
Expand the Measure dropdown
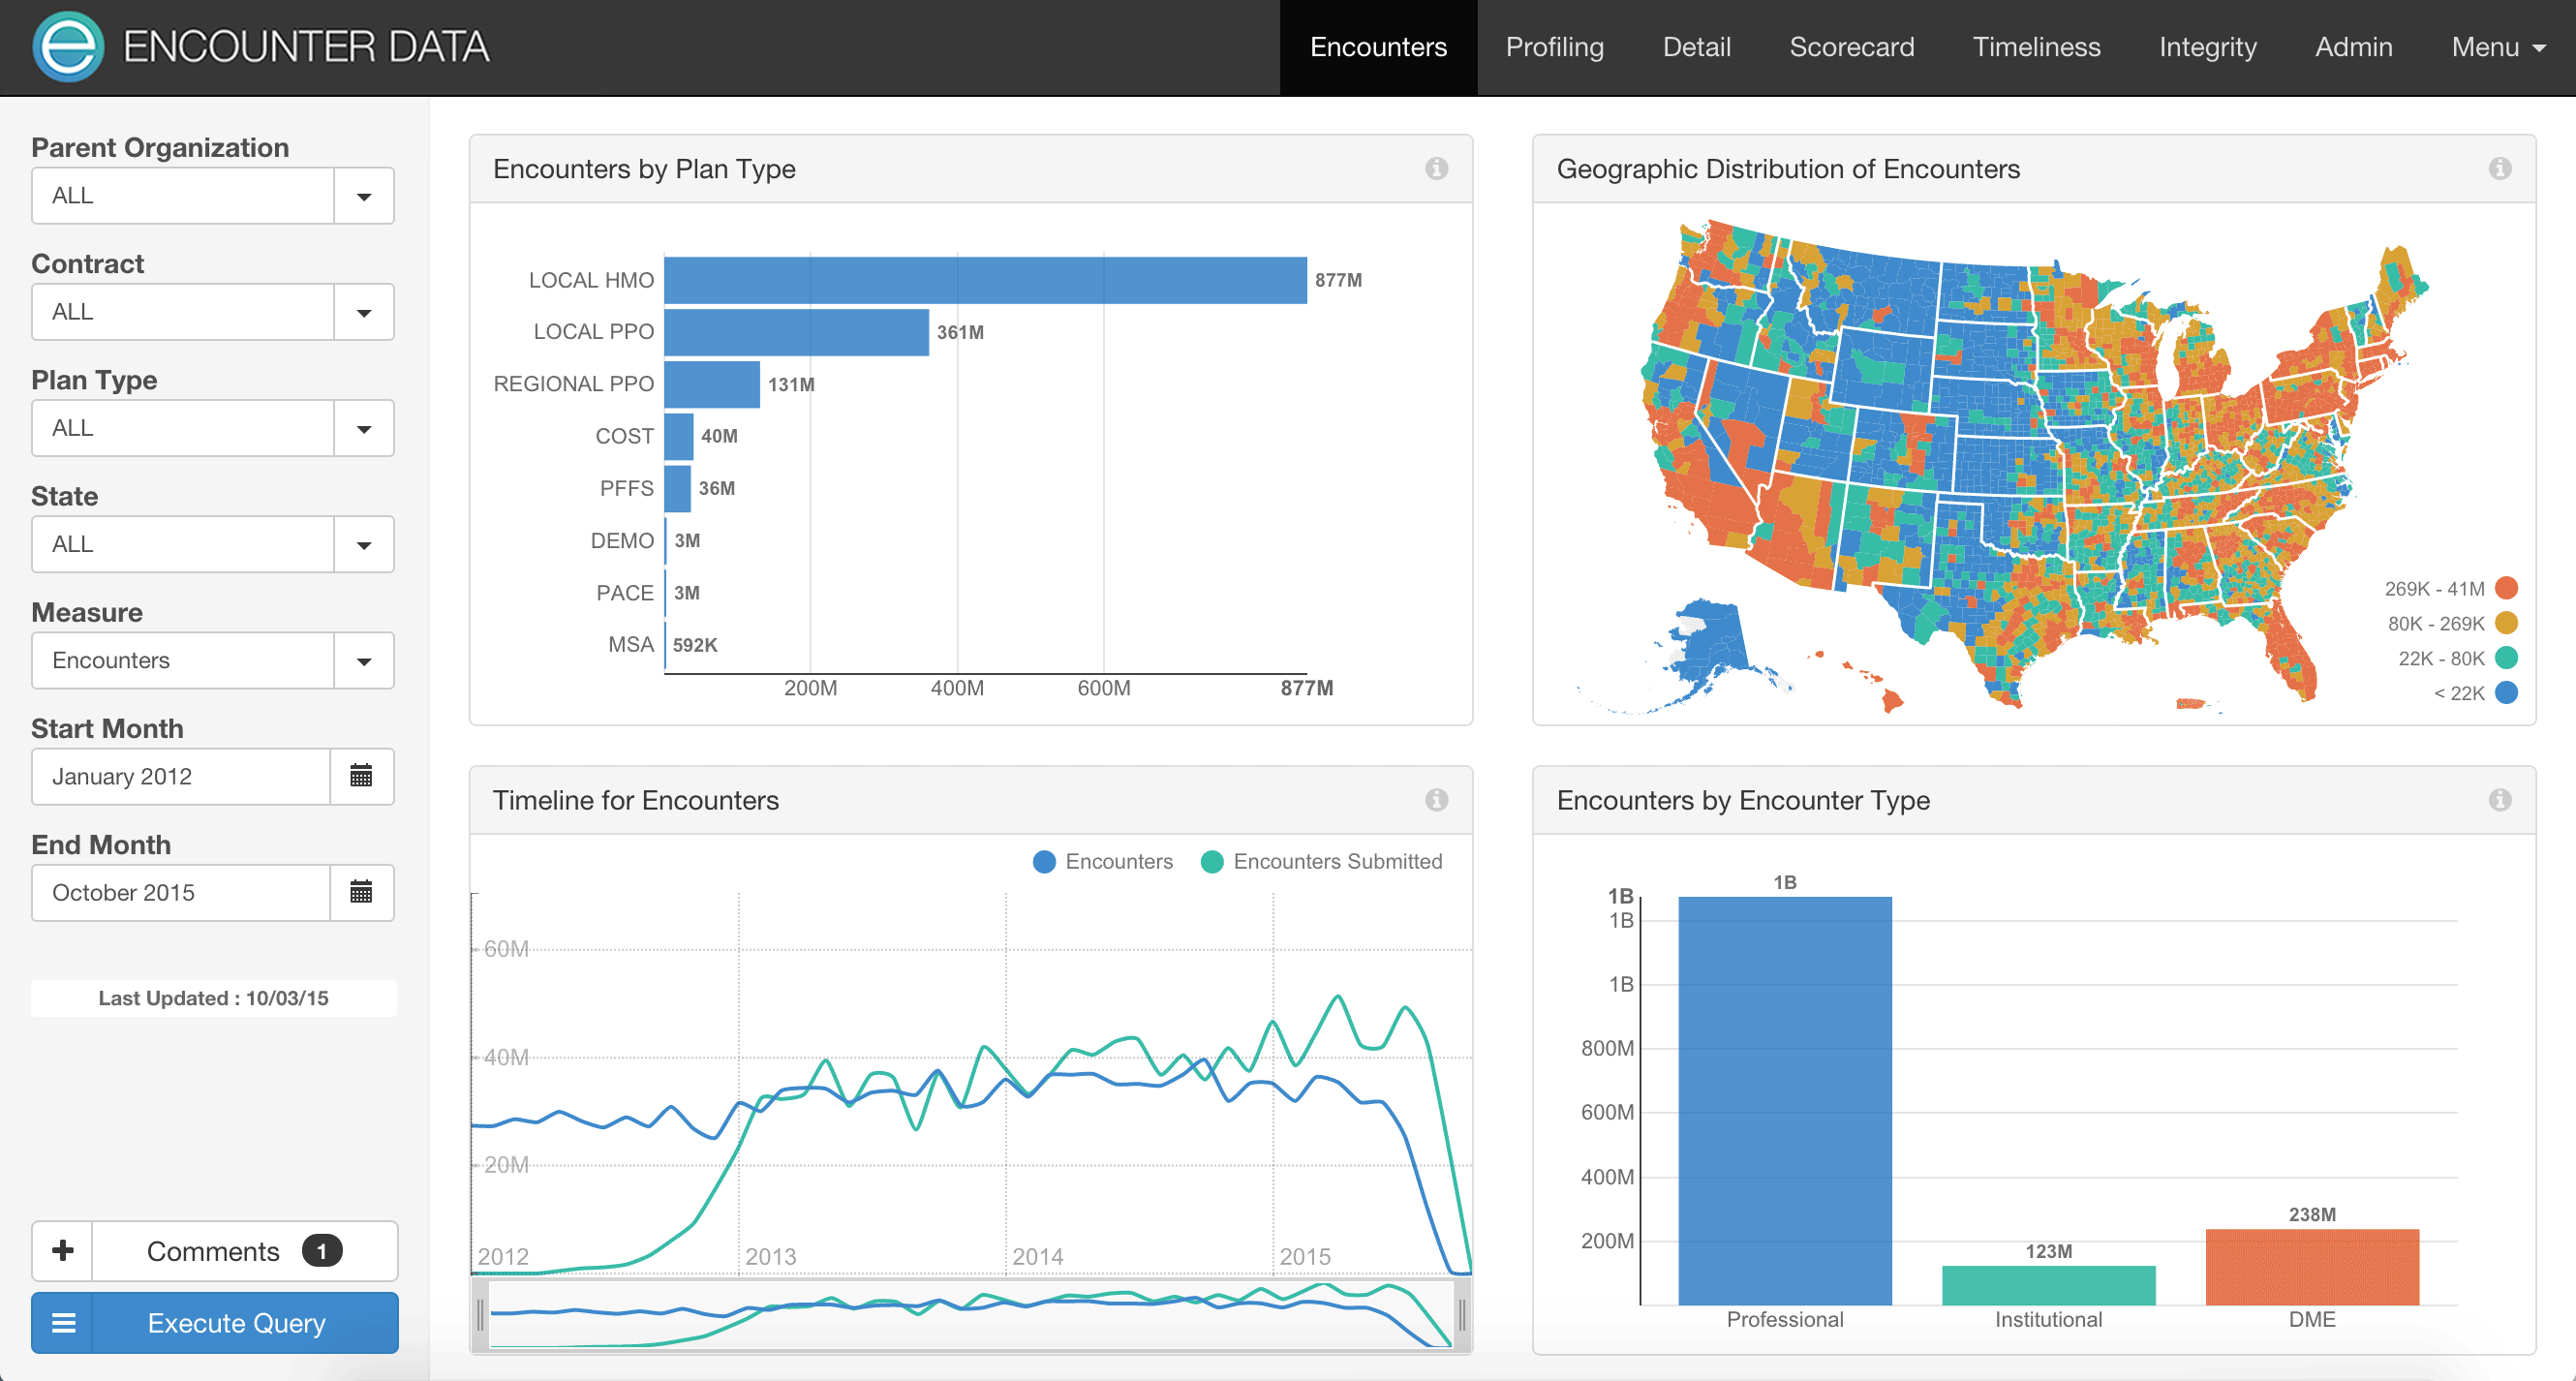364,660
